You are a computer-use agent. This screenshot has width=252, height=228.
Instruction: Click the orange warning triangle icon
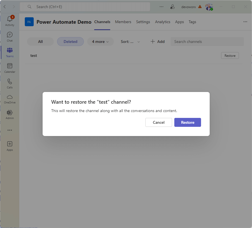pos(200,7)
